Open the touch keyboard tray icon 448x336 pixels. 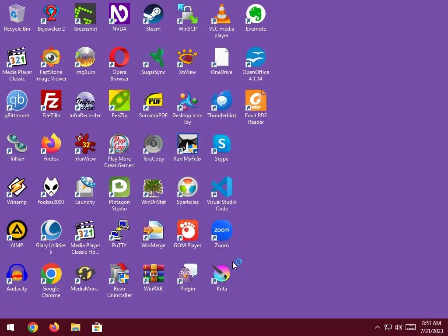click(x=410, y=327)
